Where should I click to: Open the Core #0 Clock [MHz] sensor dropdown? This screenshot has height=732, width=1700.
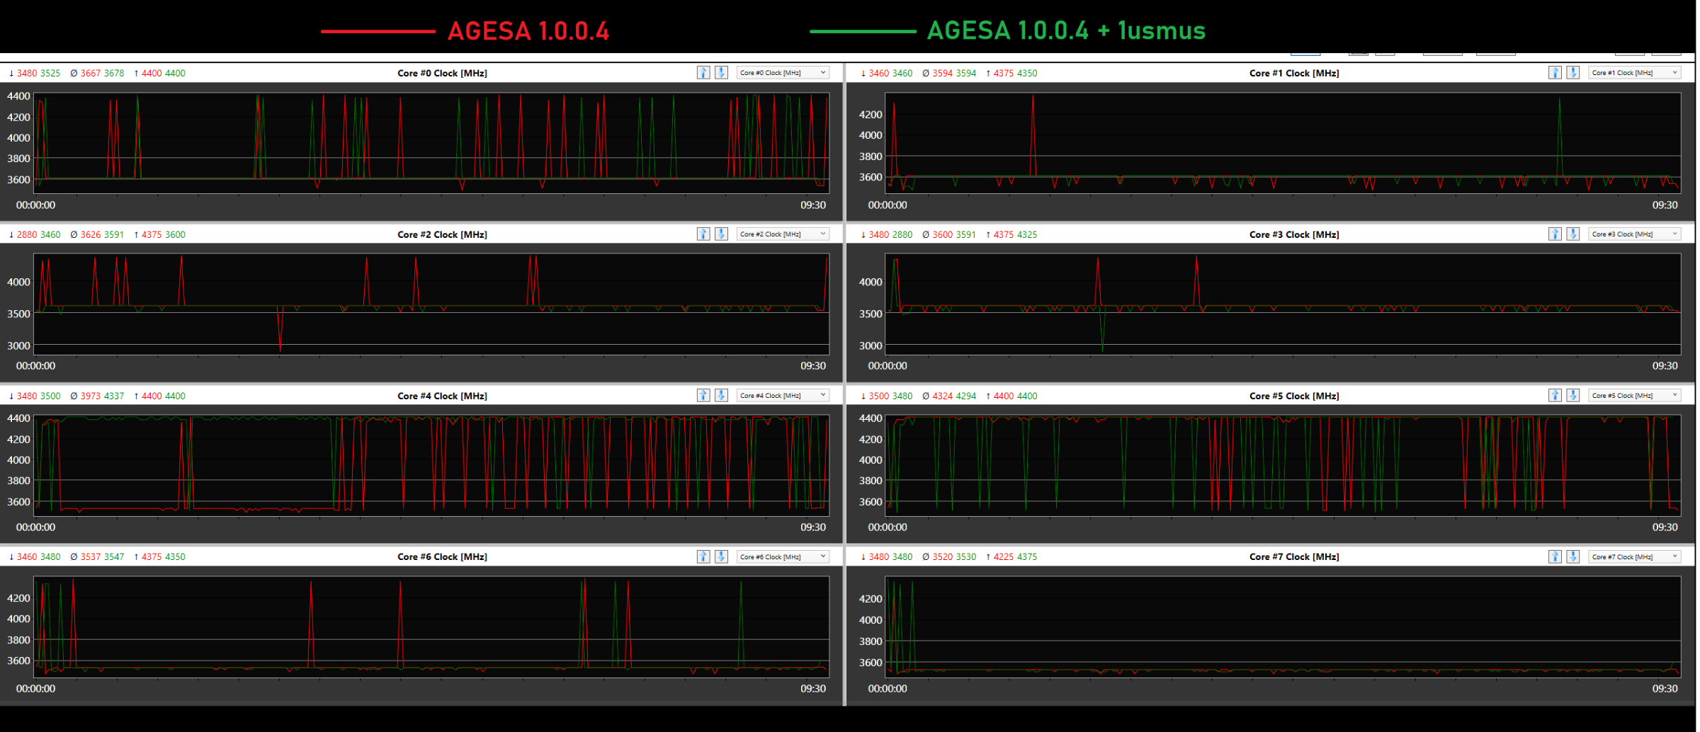(x=783, y=73)
